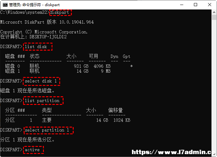The width and height of the screenshot is (217, 157).
Task: Click the active command at the prompt
Action: tap(32, 150)
